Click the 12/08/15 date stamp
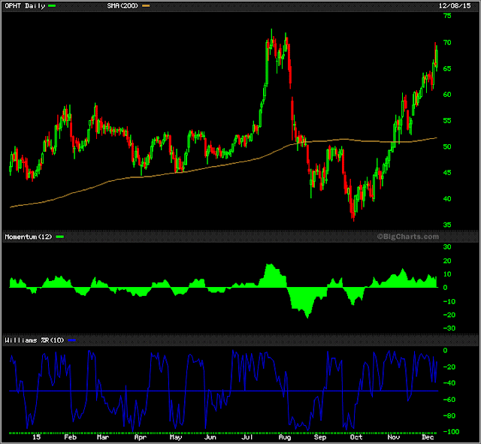 [x=455, y=6]
